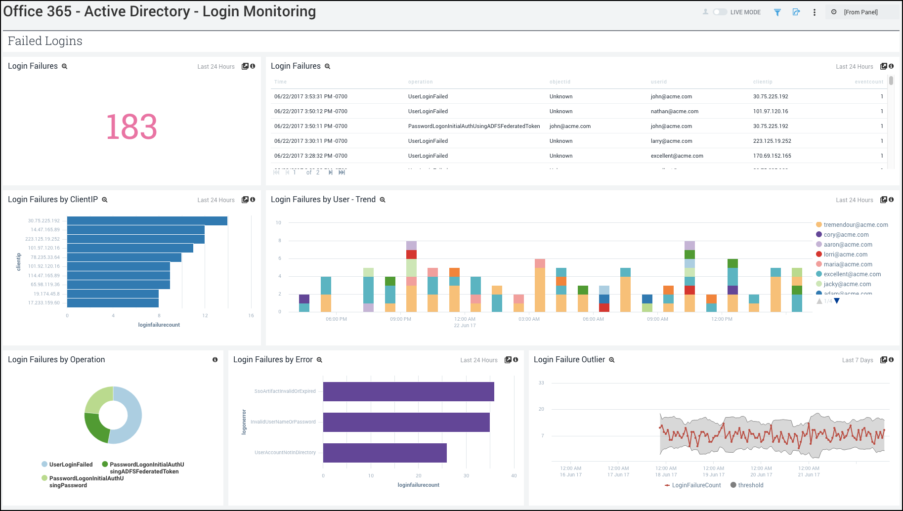Click the user silhouette icon in the header

[705, 12]
